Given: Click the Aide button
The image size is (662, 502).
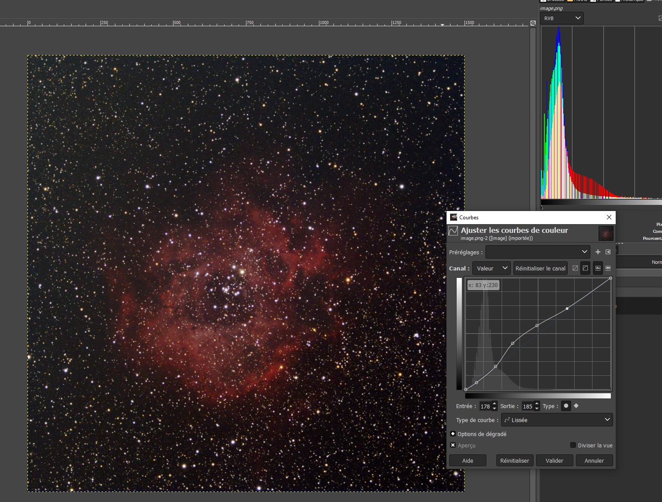Looking at the screenshot, I should click(468, 460).
